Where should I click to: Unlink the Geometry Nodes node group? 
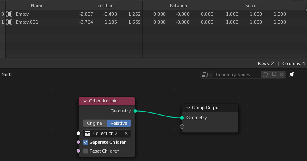coord(282,75)
